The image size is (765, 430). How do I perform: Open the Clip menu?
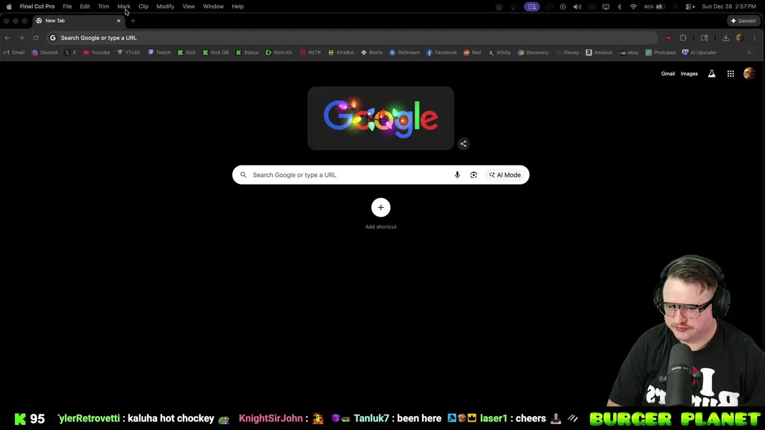[x=143, y=7]
